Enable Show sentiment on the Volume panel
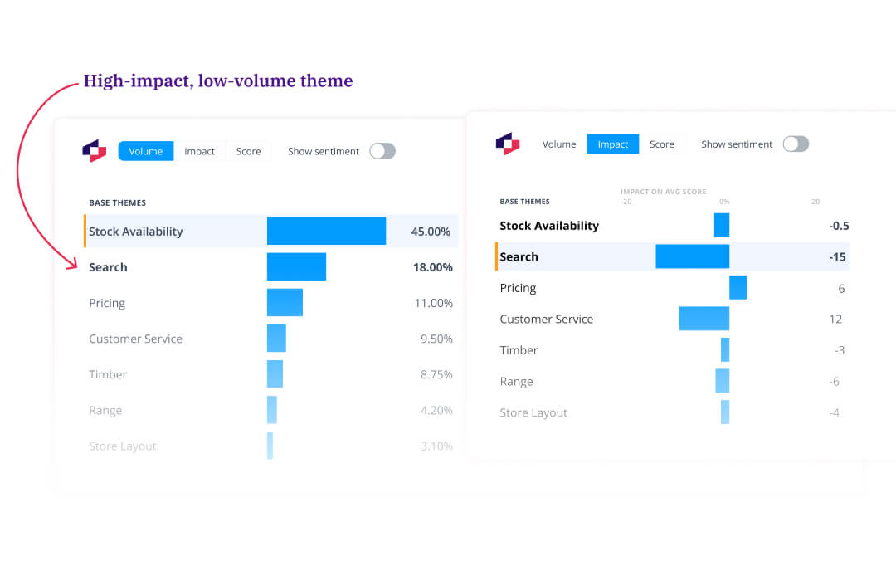 click(x=382, y=151)
